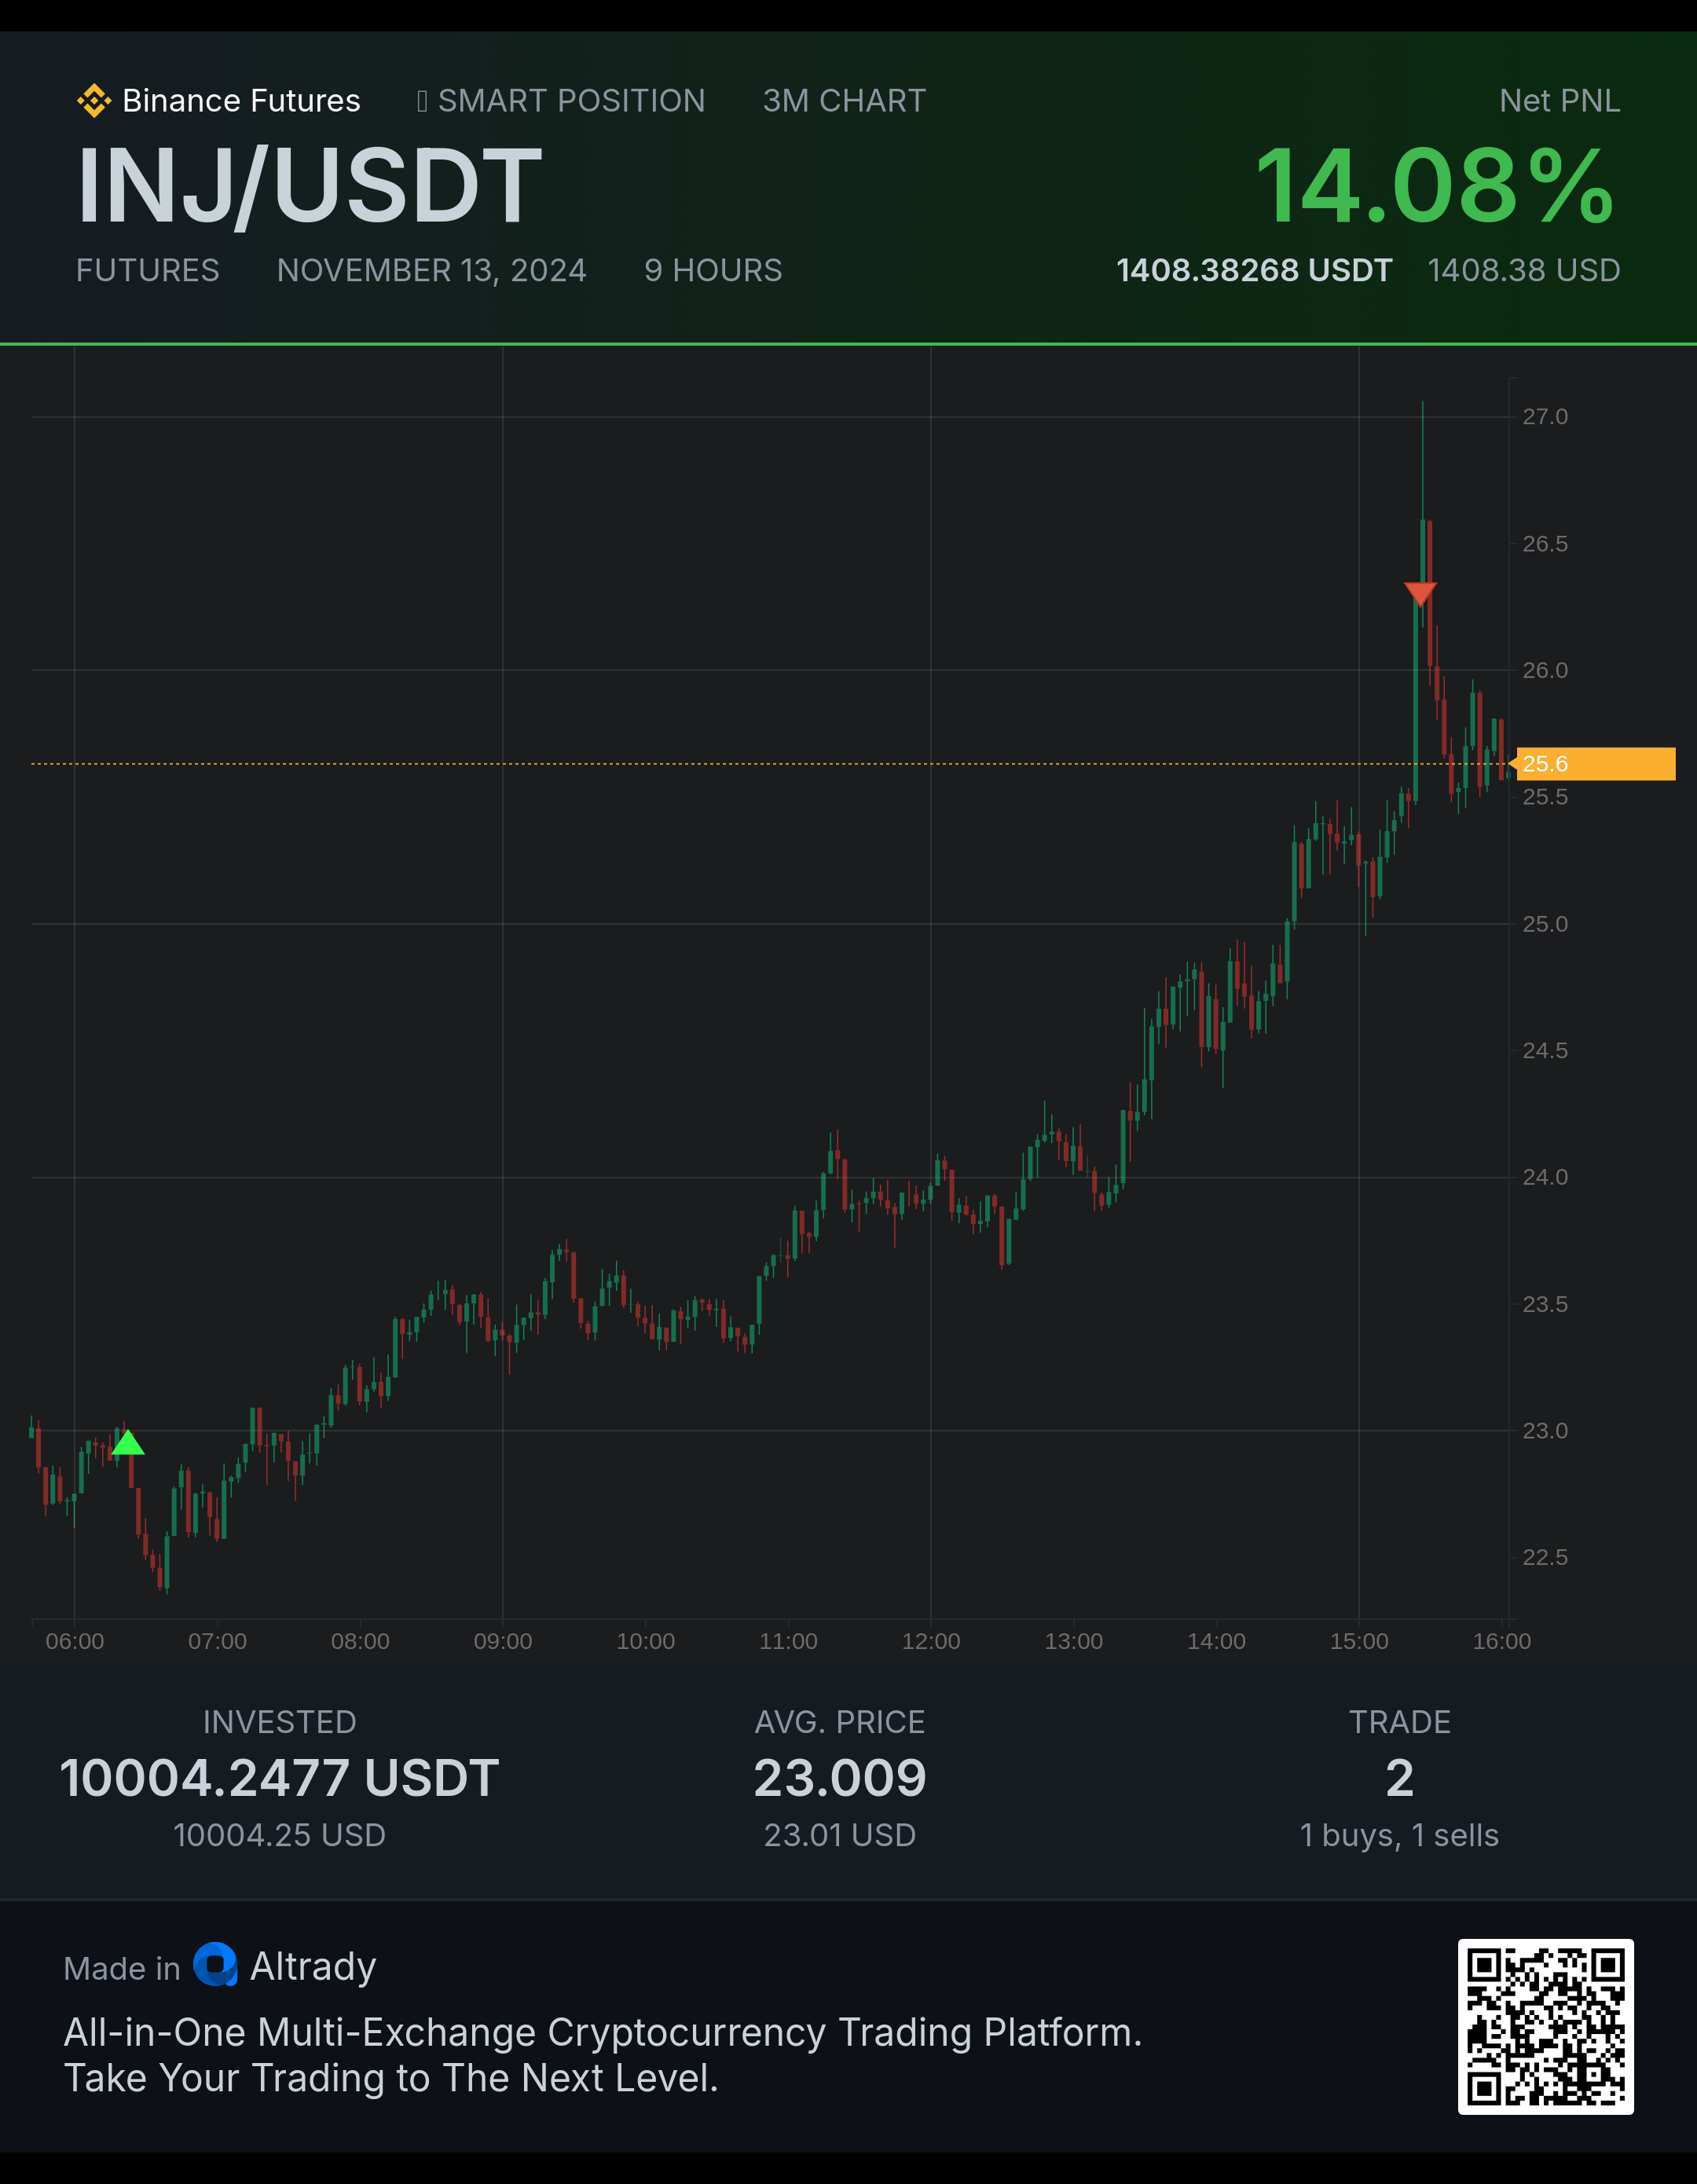
Task: Click the 23.01 USD value
Action: coord(840,1835)
